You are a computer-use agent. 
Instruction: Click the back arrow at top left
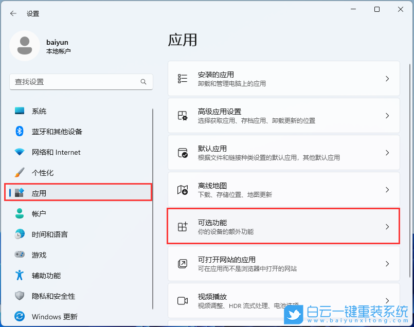click(x=13, y=13)
